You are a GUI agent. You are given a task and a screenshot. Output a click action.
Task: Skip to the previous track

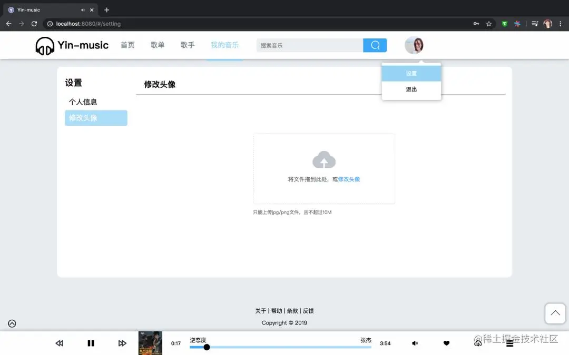coord(60,343)
